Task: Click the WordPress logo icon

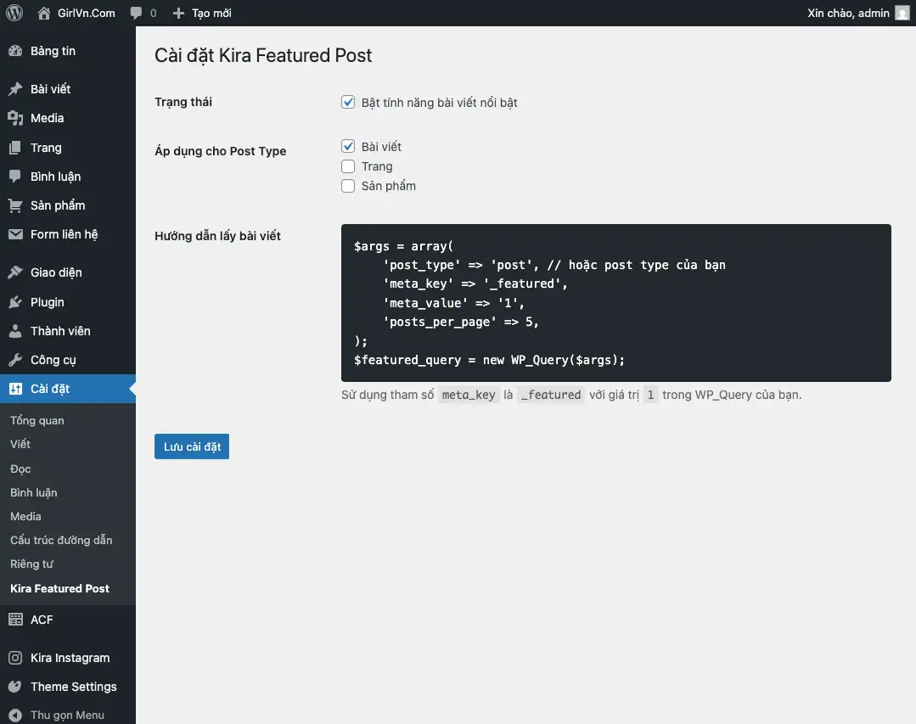Action: 14,14
